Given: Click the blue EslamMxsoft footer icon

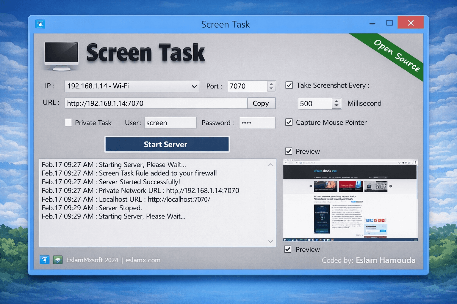Looking at the screenshot, I should point(44,260).
